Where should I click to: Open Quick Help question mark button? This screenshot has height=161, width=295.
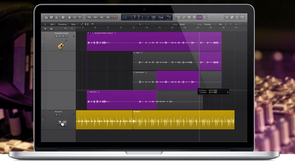click(63, 17)
